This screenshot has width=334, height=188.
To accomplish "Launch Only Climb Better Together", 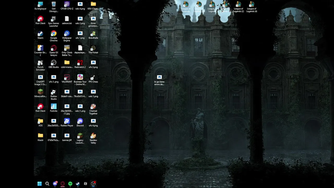I will 67,51.
